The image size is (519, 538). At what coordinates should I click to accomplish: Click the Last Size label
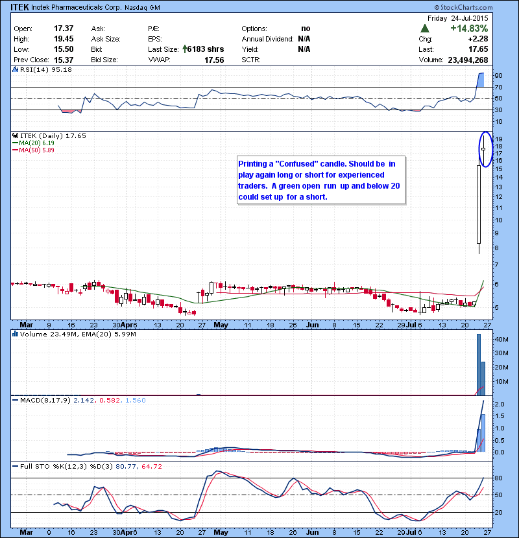163,49
